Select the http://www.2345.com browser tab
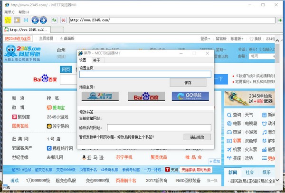This screenshot has height=193, width=285. click(27, 29)
